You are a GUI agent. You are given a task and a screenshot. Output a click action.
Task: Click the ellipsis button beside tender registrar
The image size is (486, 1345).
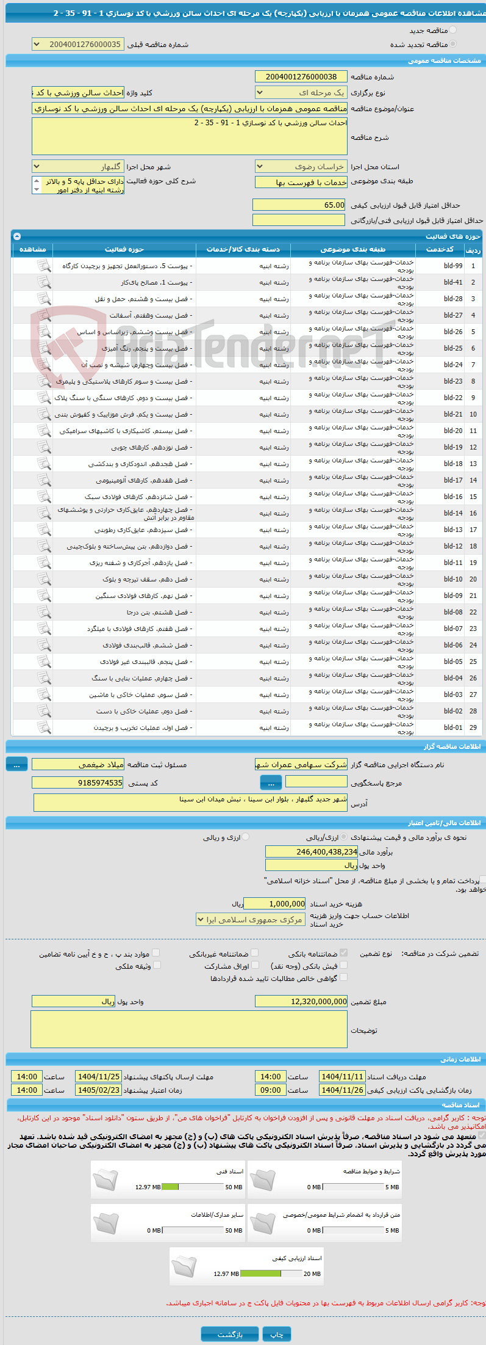[16, 764]
